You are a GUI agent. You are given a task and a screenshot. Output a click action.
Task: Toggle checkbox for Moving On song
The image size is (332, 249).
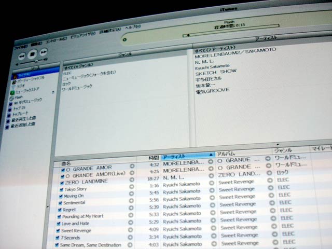[x=62, y=197]
